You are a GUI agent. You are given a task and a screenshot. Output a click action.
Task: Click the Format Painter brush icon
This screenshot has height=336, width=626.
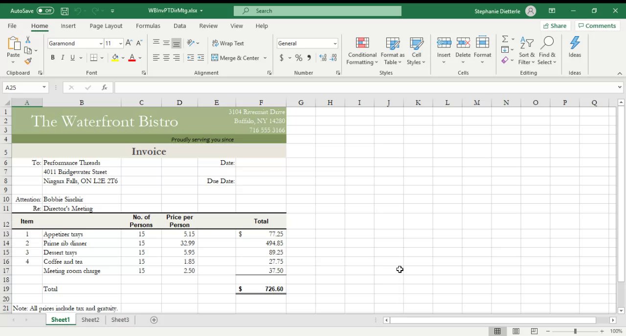(x=28, y=61)
